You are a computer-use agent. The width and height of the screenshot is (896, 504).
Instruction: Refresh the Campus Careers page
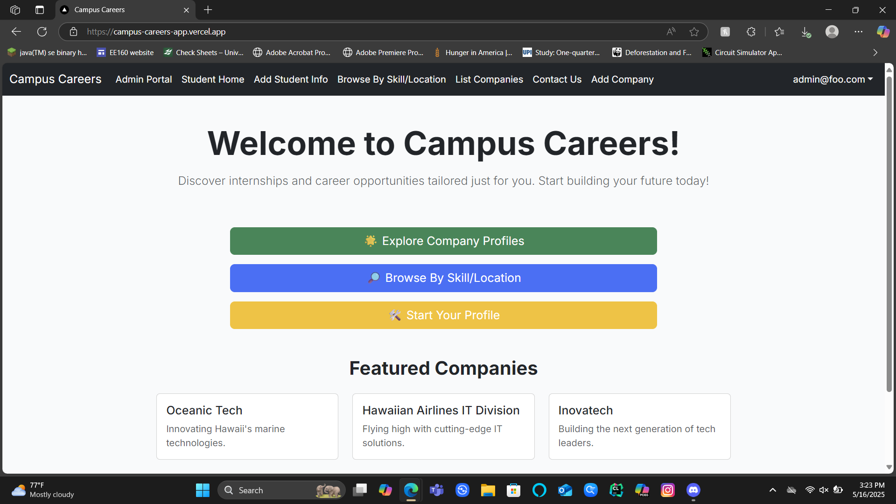pyautogui.click(x=42, y=31)
